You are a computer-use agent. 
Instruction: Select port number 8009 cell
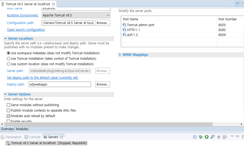tap(222, 35)
